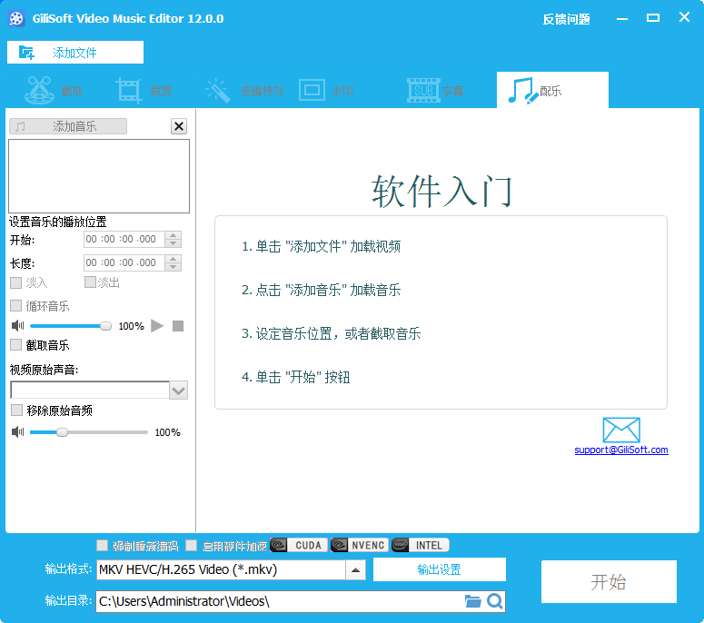This screenshot has height=623, width=704.
Task: Switch to the 滤镜特效 effects tab
Action: tap(244, 91)
